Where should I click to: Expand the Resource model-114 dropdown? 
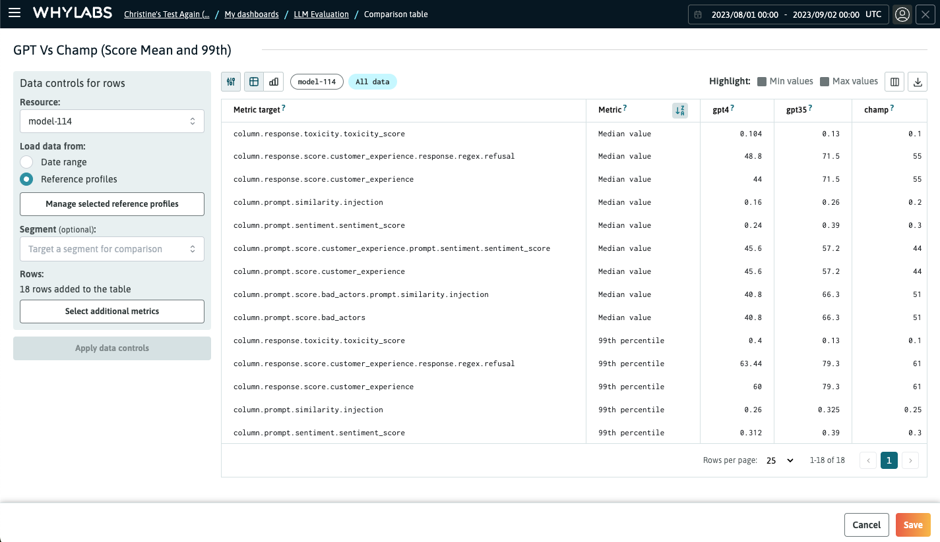pyautogui.click(x=112, y=121)
